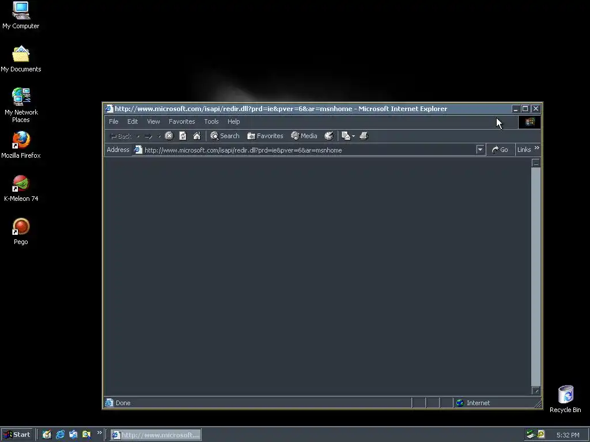Select My Network Places desktop icon
This screenshot has width=590, height=442.
(21, 105)
